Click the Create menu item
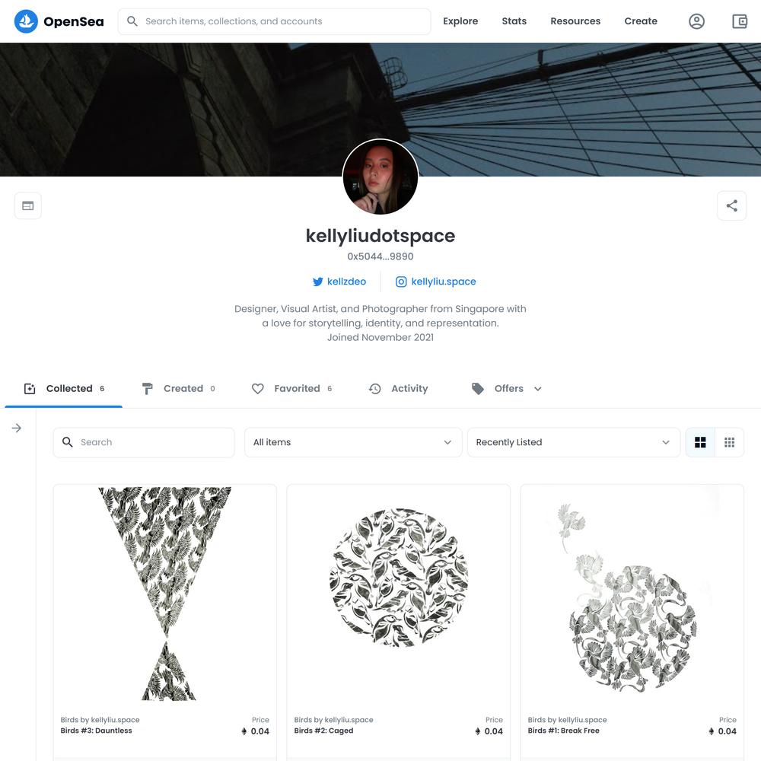761x761 pixels. (x=641, y=21)
